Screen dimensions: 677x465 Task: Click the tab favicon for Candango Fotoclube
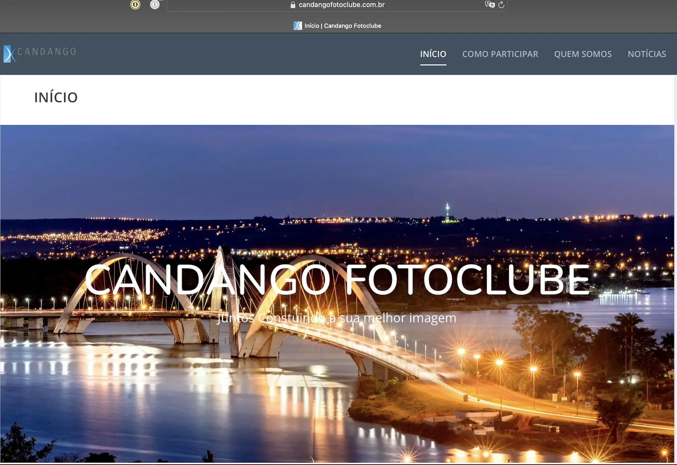pyautogui.click(x=298, y=26)
